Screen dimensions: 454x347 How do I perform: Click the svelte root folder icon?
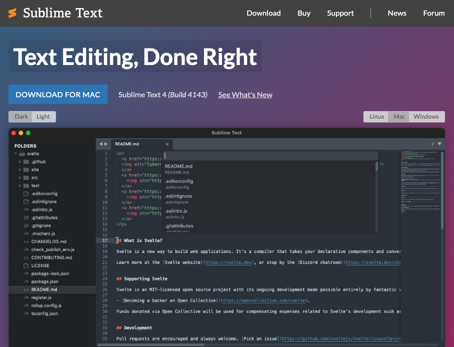pyautogui.click(x=22, y=154)
